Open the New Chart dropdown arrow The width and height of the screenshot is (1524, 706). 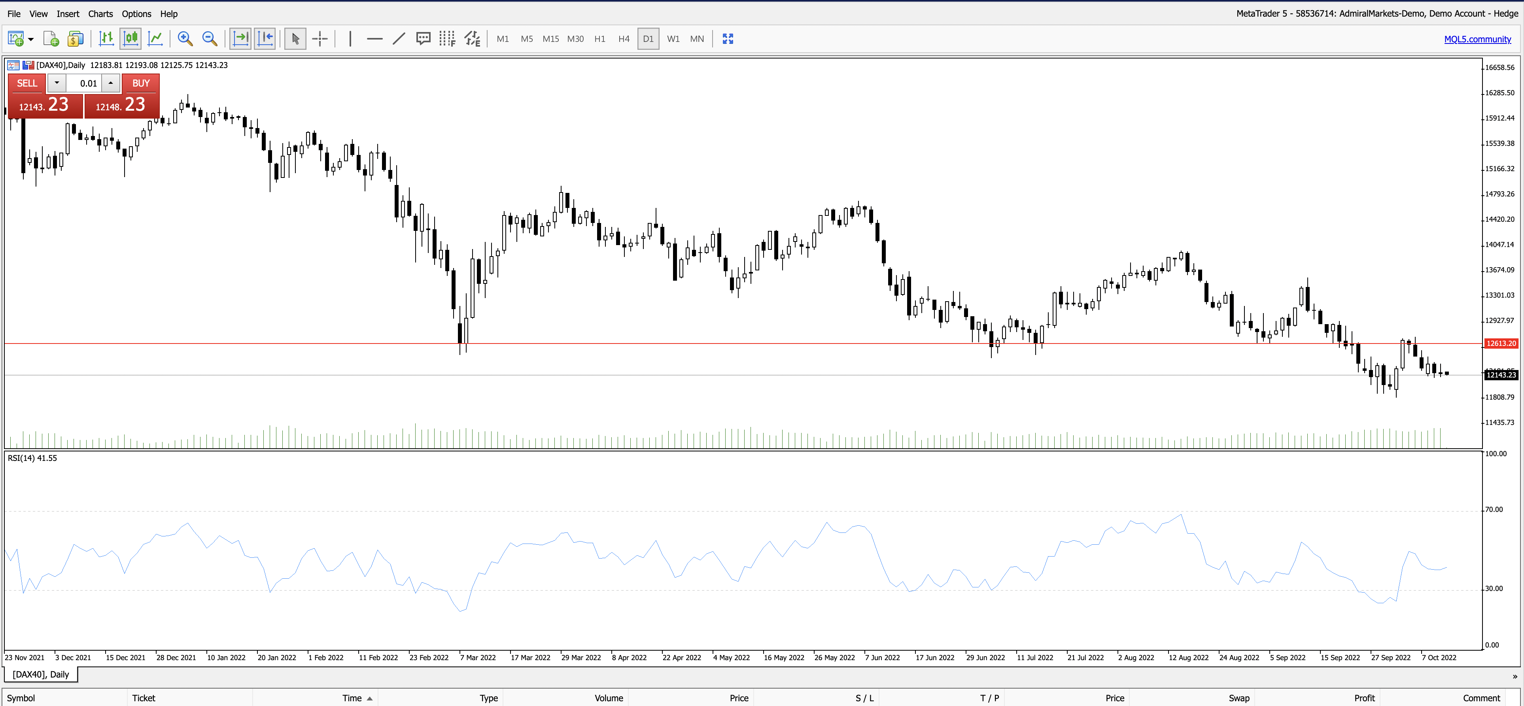tap(31, 39)
